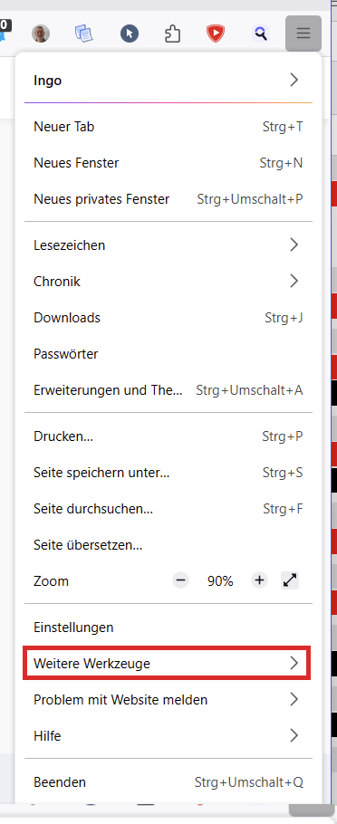Viewport: 337px width, 824px height.
Task: Click the round cursor arrow extension icon
Action: tap(129, 34)
